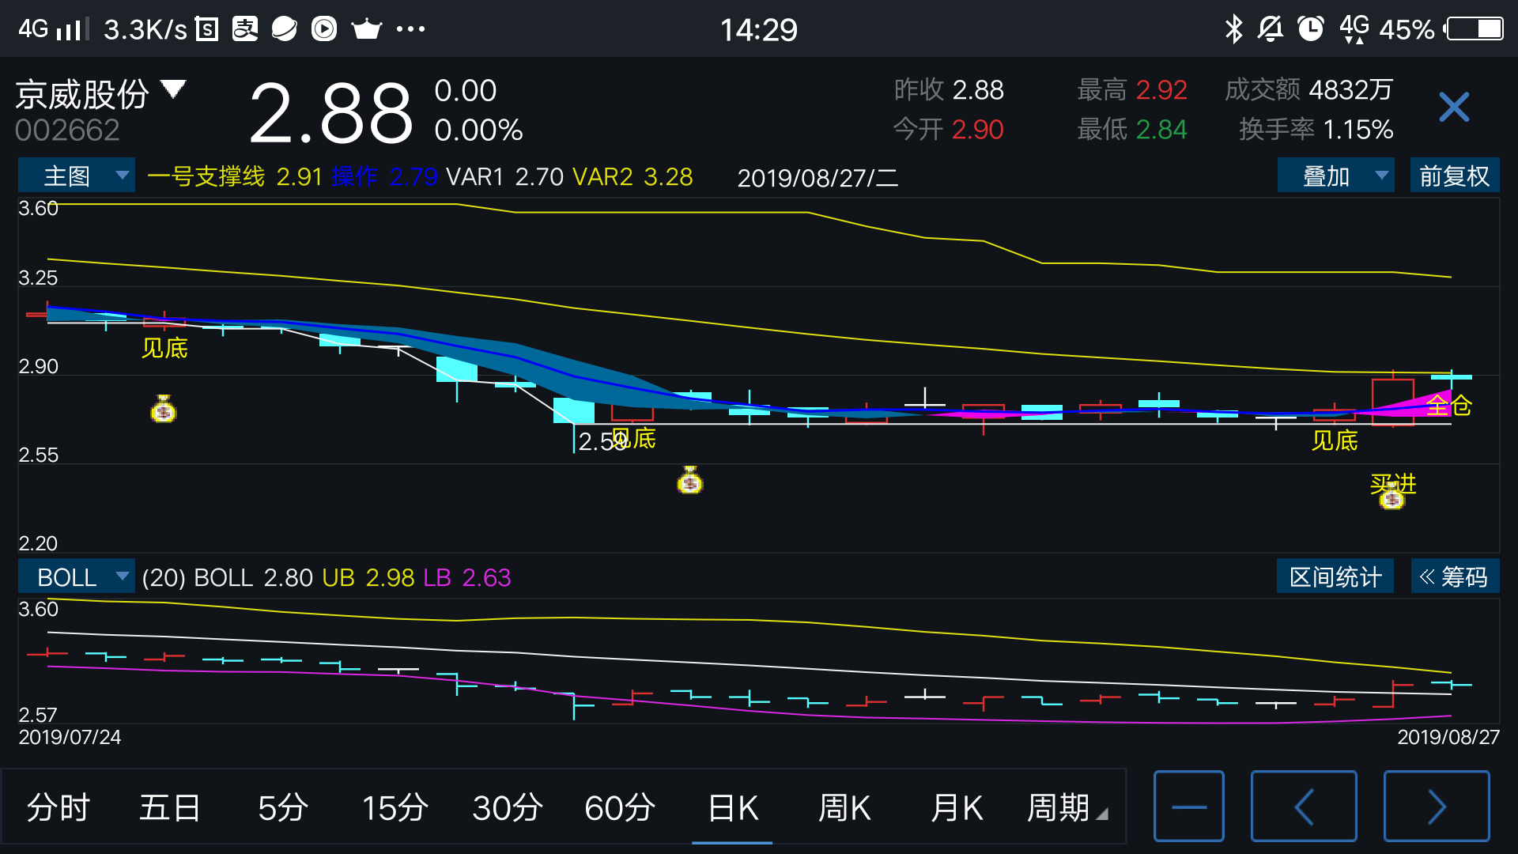
Task: Tap the 今开 2.90 opening price
Action: [948, 129]
